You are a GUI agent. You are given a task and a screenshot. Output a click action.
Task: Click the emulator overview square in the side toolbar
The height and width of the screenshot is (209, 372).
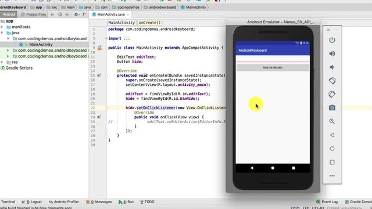pos(332,162)
